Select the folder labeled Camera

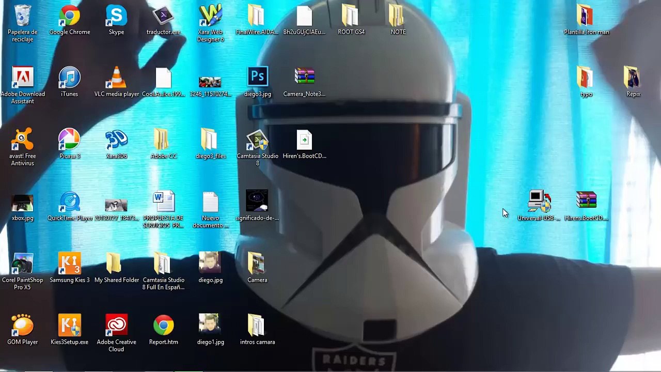tap(257, 263)
